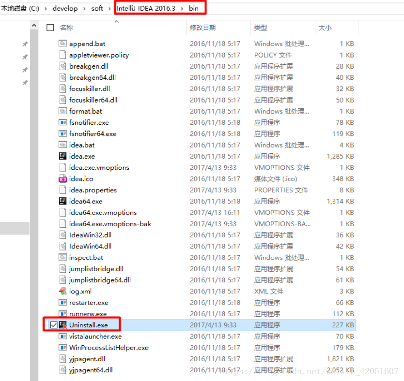The height and width of the screenshot is (381, 404).
Task: Click the fsnotifier.exe application icon
Action: 62,122
